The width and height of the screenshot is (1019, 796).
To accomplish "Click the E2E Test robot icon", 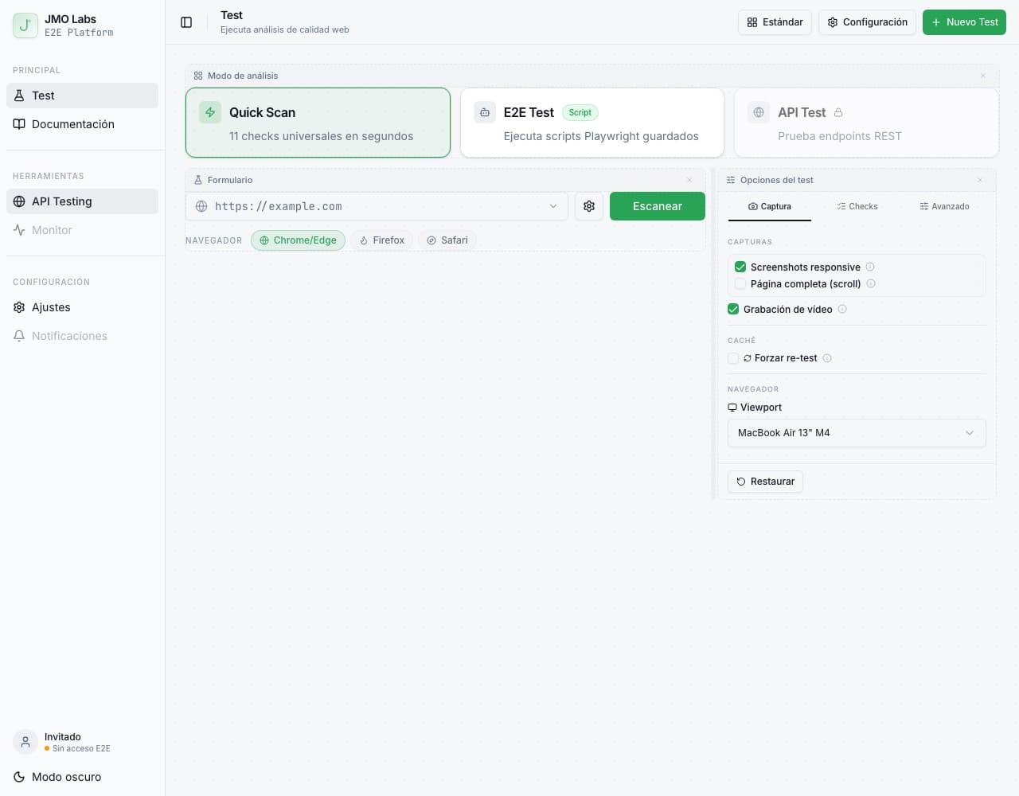I will point(485,112).
